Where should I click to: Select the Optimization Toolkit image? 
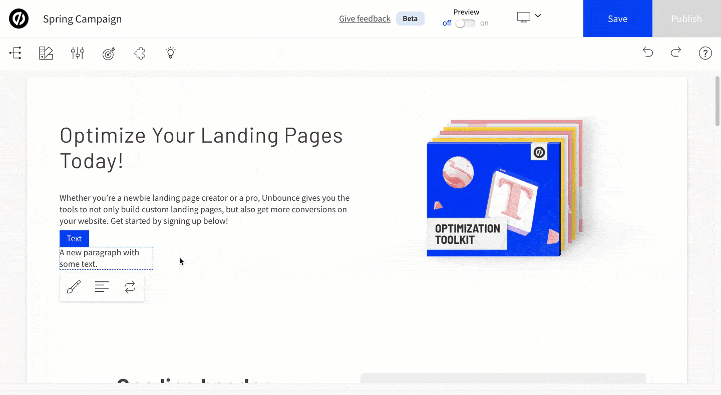click(x=504, y=188)
